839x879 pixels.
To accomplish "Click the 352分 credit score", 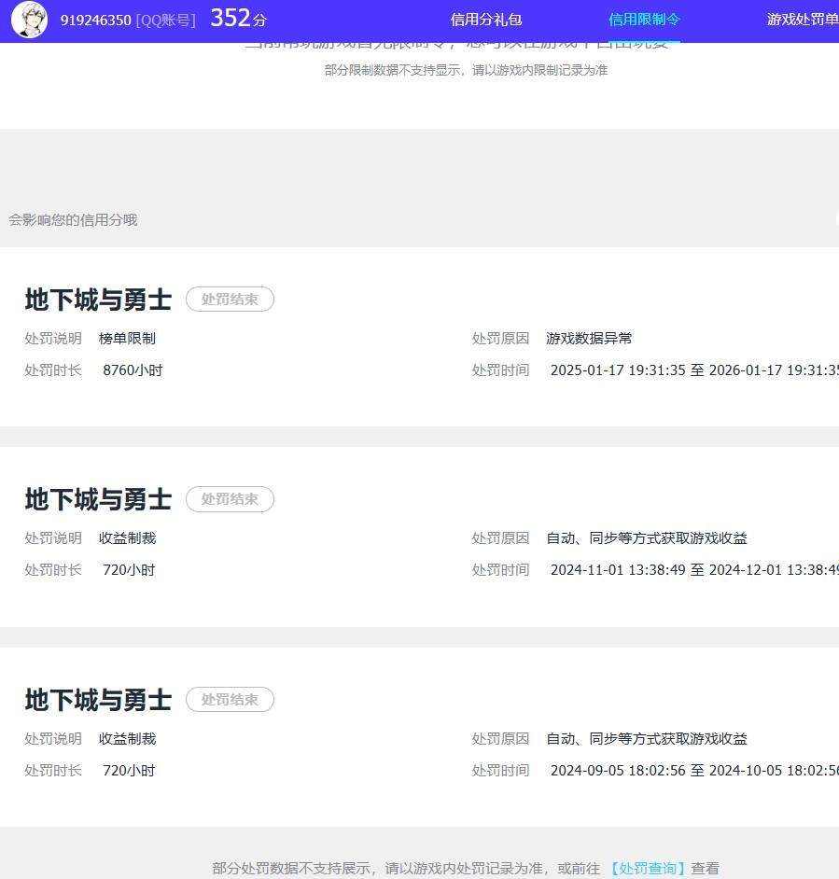I will pos(238,18).
